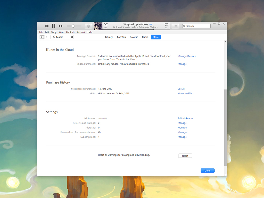The width and height of the screenshot is (264, 198).
Task: Open the Music media picker dropdown
Action: [x=62, y=37]
